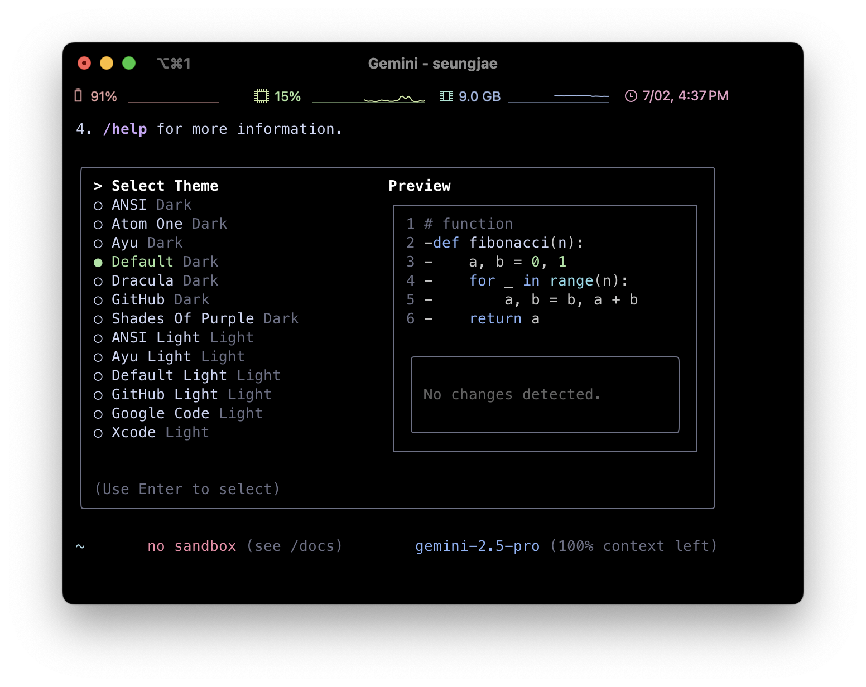Minimize the window with yellow button

click(107, 63)
